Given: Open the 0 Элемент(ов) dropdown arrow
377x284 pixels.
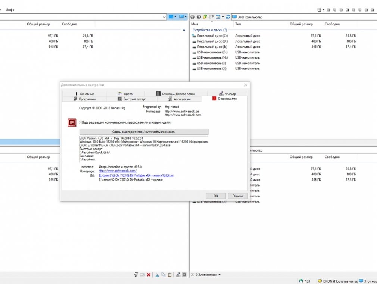Looking at the screenshot, I should click(x=219, y=275).
